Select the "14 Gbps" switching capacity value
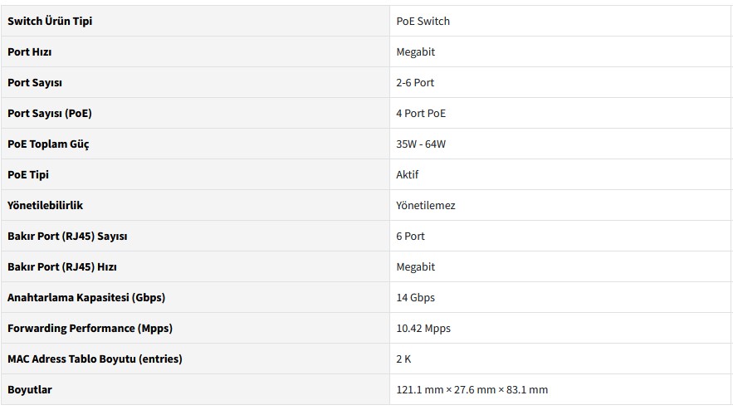The image size is (733, 410). click(x=415, y=297)
